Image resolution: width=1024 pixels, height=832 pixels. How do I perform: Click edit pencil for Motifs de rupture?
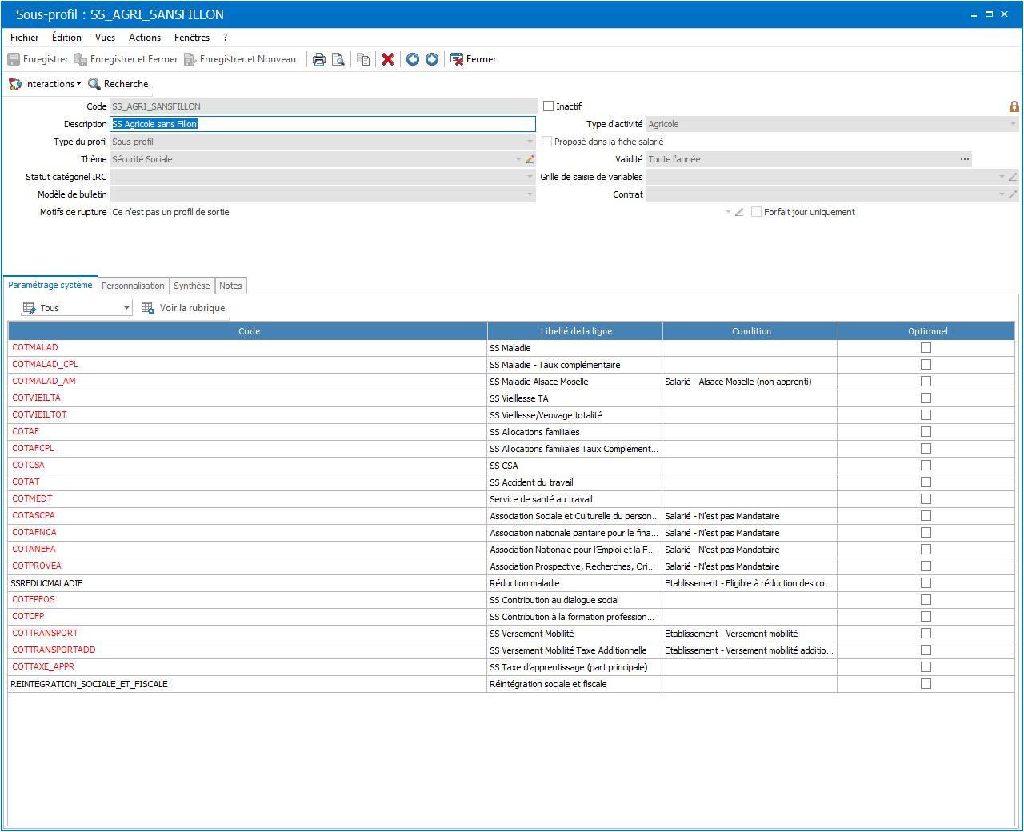pyautogui.click(x=739, y=212)
